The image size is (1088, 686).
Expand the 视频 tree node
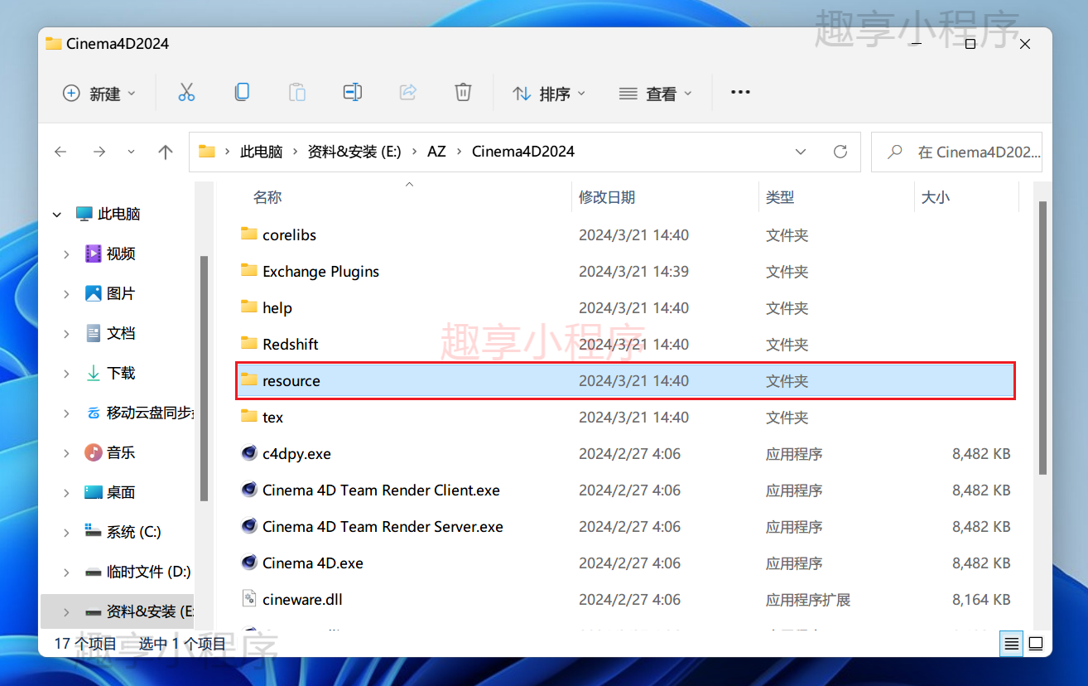(x=66, y=254)
